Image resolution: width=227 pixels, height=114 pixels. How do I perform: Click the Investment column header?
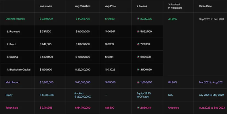click(x=46, y=6)
